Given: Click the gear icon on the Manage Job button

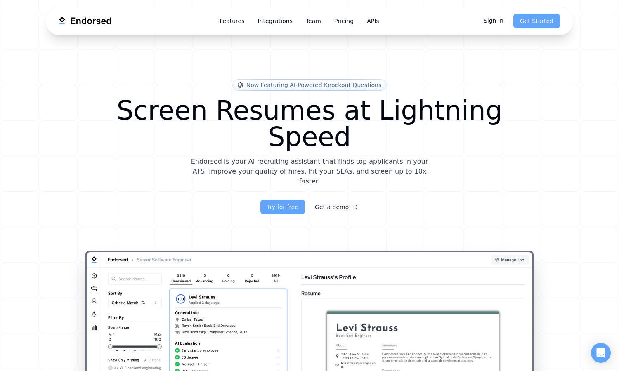Looking at the screenshot, I should click(x=497, y=260).
